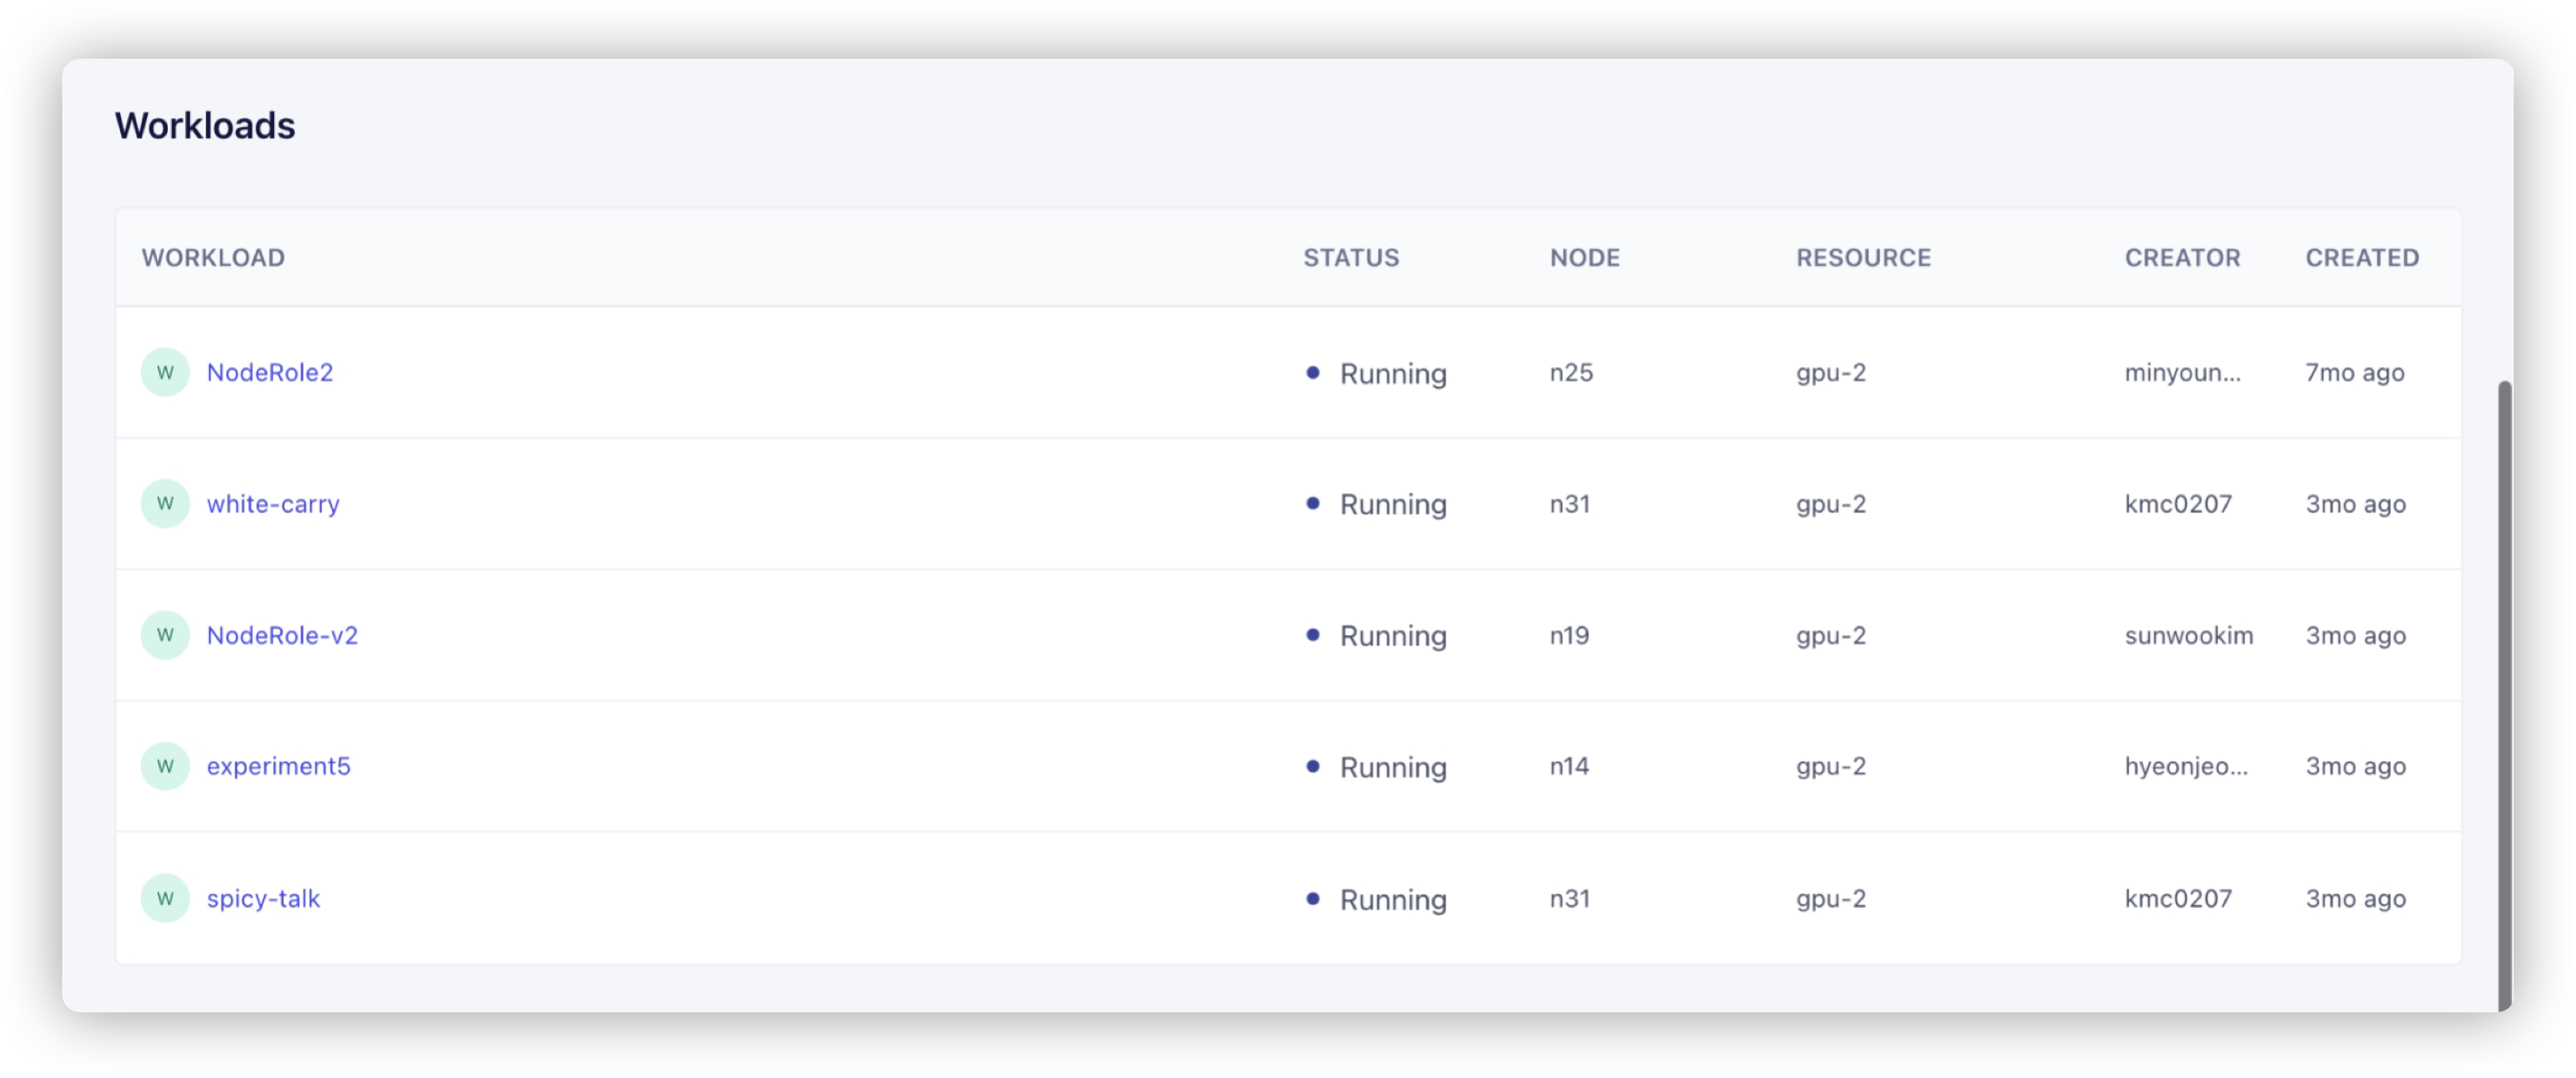The width and height of the screenshot is (2576, 1078).
Task: Click gpu-2 resource in the NodeRole-v2 row
Action: pyautogui.click(x=1831, y=637)
